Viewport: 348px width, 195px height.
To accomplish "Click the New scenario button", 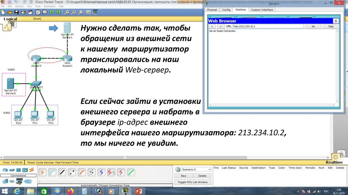I will point(184,176).
